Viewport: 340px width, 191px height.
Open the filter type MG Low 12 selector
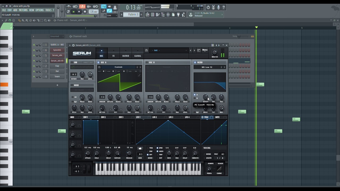pyautogui.click(x=207, y=67)
